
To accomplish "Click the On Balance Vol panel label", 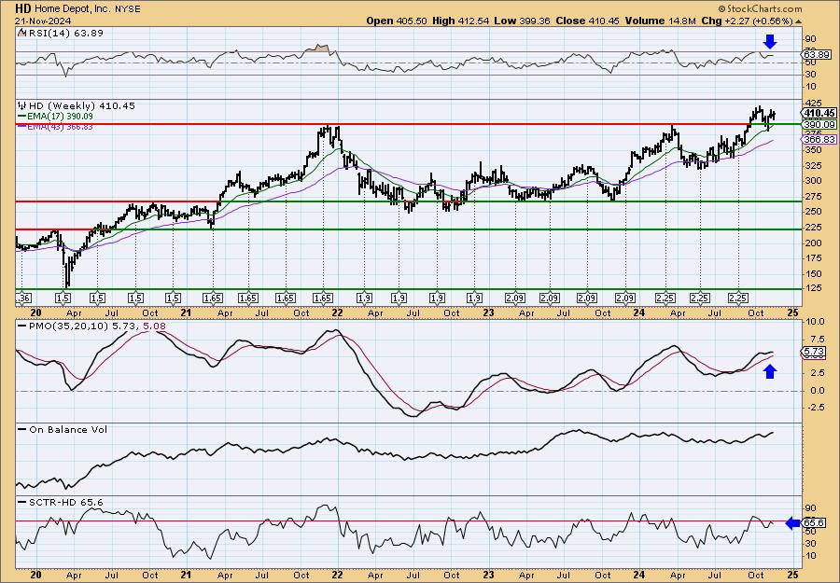I will pos(67,429).
